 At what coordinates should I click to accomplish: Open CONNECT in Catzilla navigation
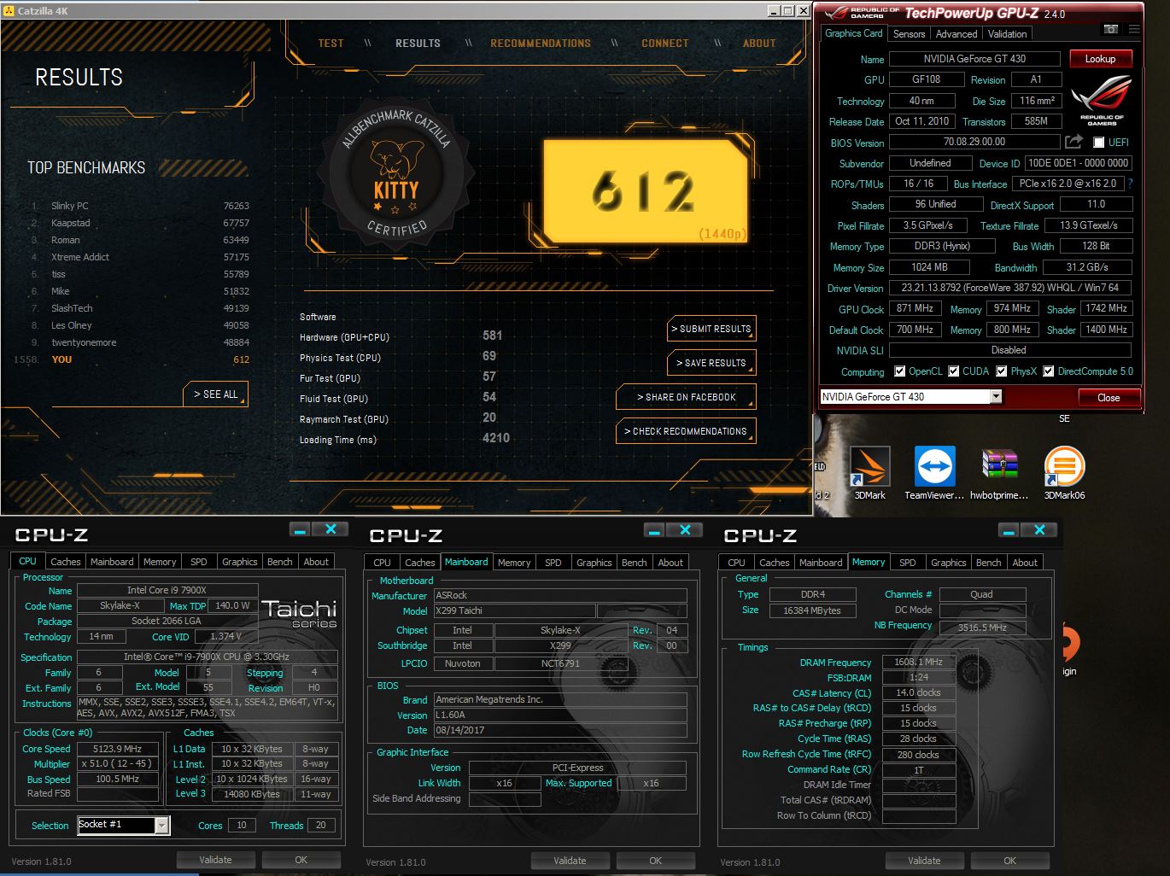(x=665, y=44)
